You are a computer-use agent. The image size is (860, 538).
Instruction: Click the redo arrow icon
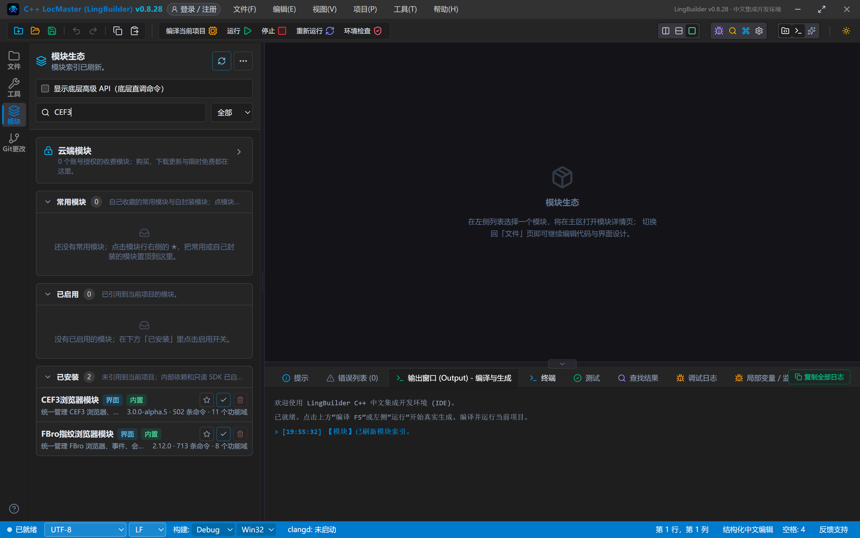point(93,31)
